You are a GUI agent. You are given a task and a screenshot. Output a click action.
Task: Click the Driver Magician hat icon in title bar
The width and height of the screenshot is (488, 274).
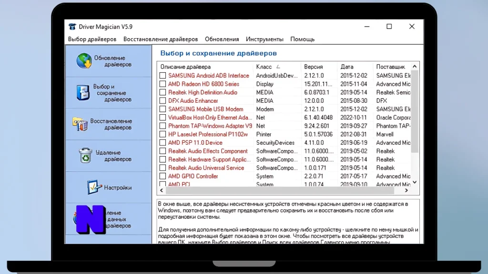(x=72, y=27)
